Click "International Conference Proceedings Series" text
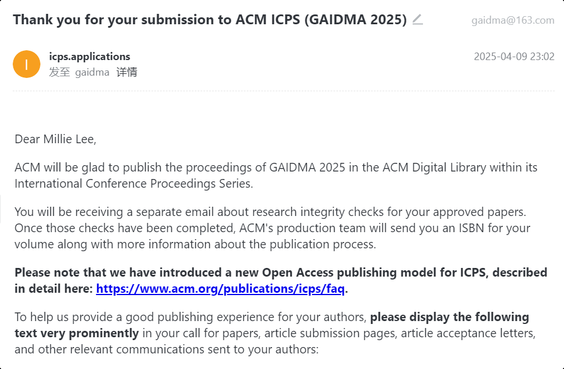This screenshot has height=369, width=564. tap(134, 184)
